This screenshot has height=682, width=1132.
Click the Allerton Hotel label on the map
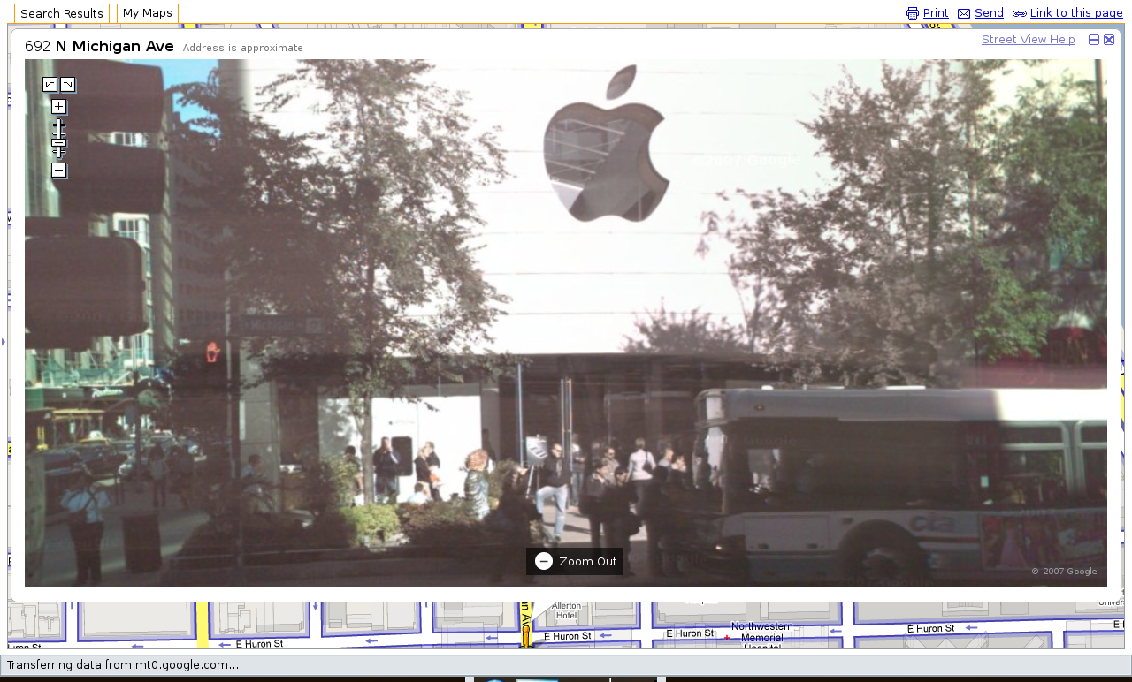(566, 610)
